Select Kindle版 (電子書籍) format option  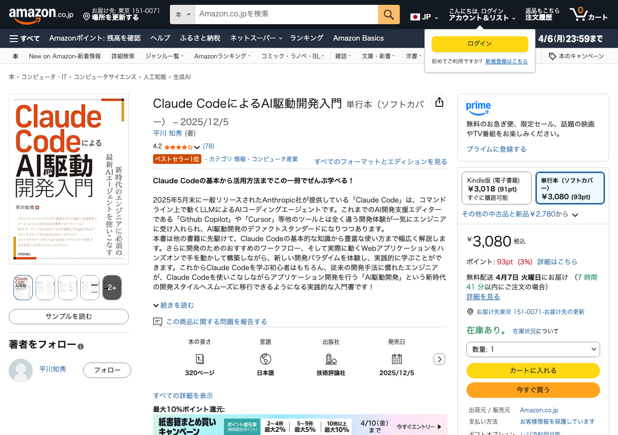(496, 188)
